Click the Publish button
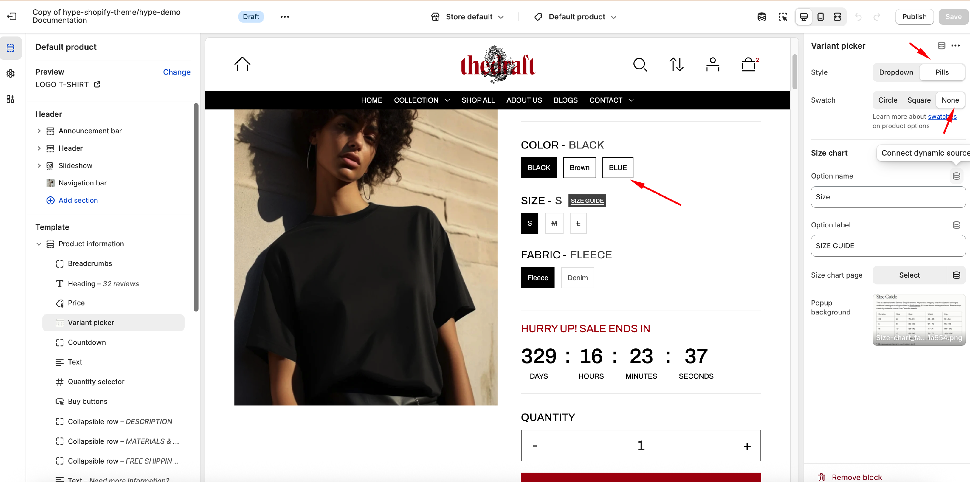 point(914,16)
